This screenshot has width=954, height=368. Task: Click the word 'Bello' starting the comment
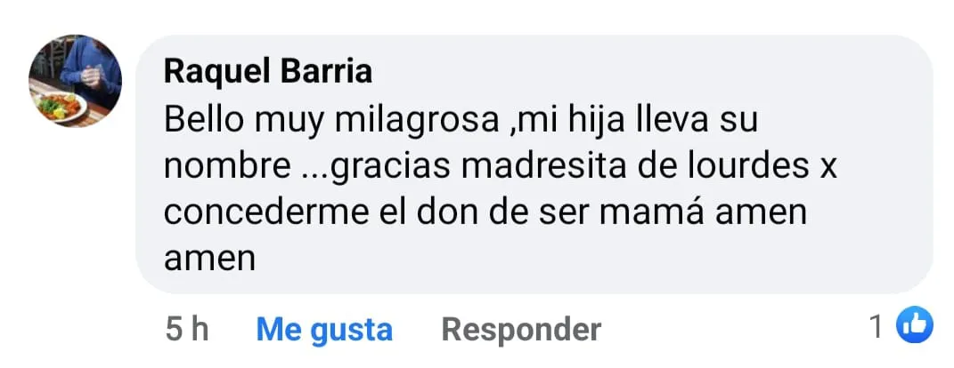205,121
